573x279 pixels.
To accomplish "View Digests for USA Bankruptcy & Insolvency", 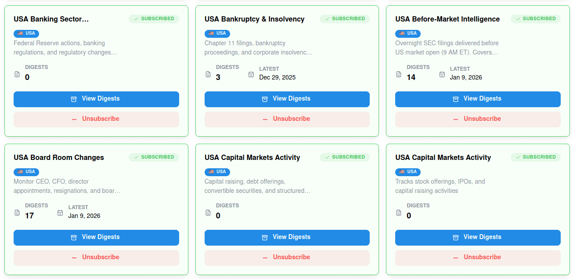I will pyautogui.click(x=287, y=99).
